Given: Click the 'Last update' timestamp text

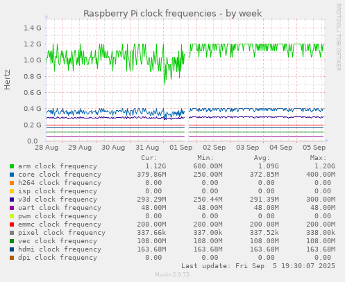Looking at the screenshot, I should point(258,266).
